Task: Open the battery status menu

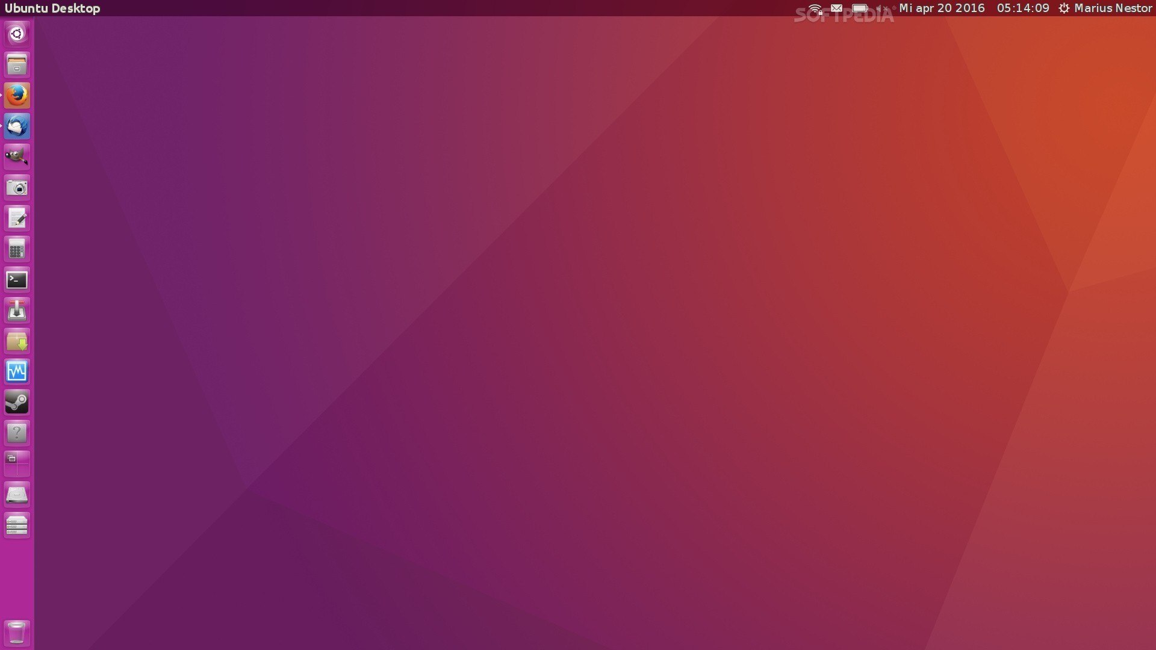Action: (860, 8)
